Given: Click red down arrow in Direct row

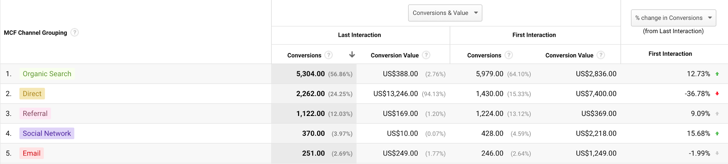Looking at the screenshot, I should (x=717, y=94).
